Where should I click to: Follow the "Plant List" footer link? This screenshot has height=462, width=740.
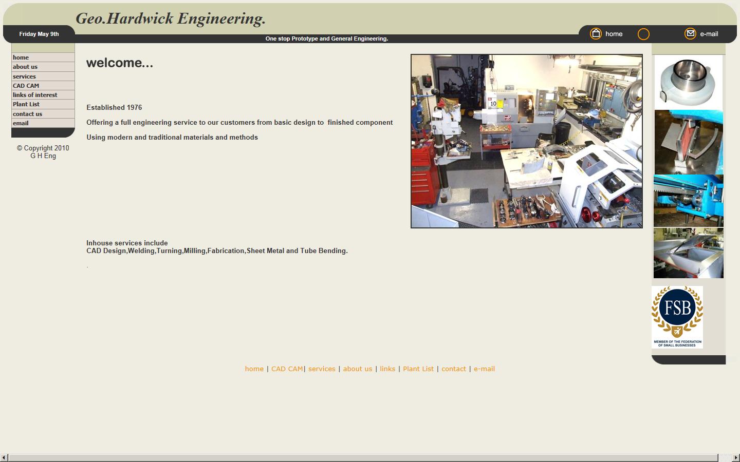click(x=418, y=369)
